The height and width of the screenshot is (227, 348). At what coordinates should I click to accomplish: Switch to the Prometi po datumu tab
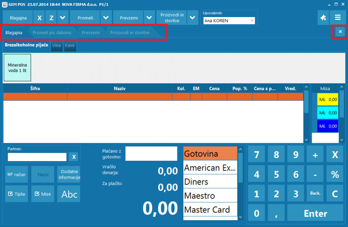(52, 33)
